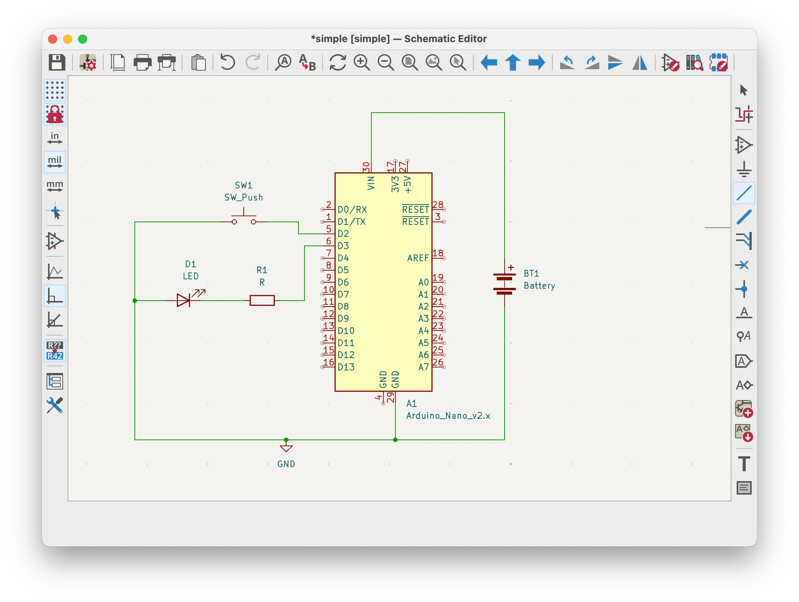
Task: Set free-angle line drawing mode
Action: click(55, 272)
